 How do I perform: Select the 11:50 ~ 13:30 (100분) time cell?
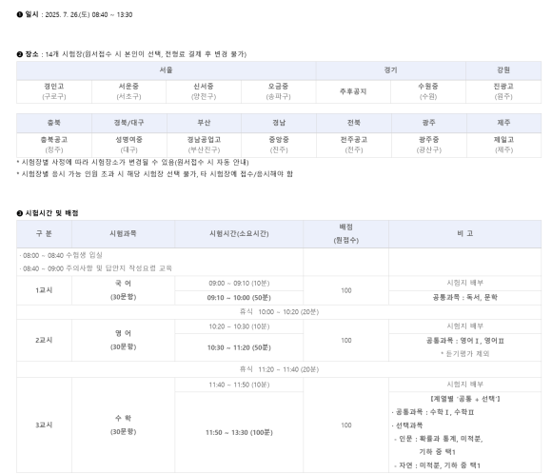tap(239, 432)
